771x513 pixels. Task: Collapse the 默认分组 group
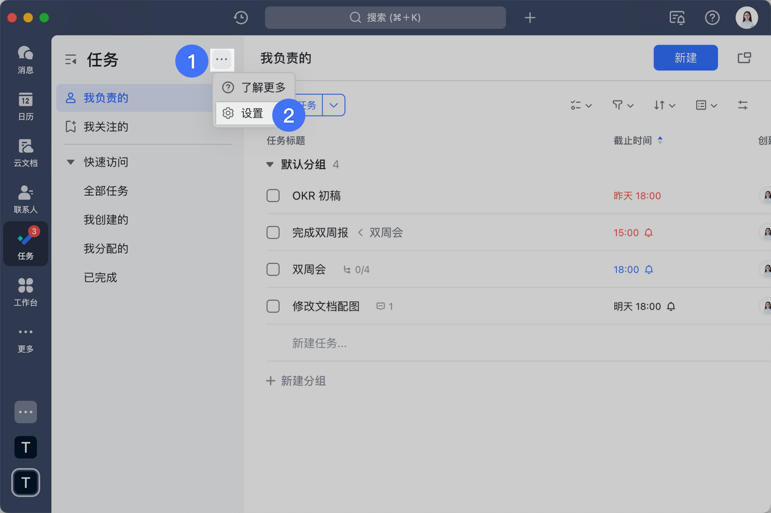pyautogui.click(x=270, y=165)
